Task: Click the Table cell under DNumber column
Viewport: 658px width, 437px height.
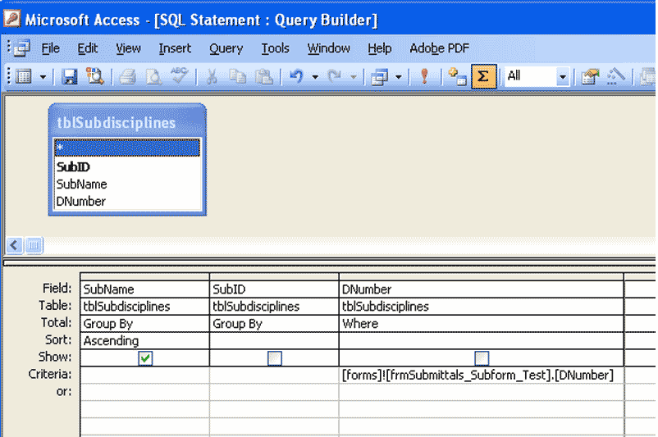Action: click(x=482, y=306)
